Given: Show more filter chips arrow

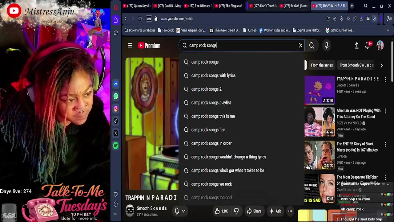Looking at the screenshot, I should pyautogui.click(x=381, y=65).
